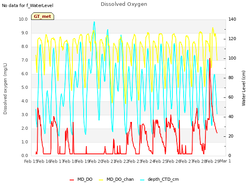
Task: Click the 'No data for f_WaterLevel' message
Action: (x=28, y=6)
